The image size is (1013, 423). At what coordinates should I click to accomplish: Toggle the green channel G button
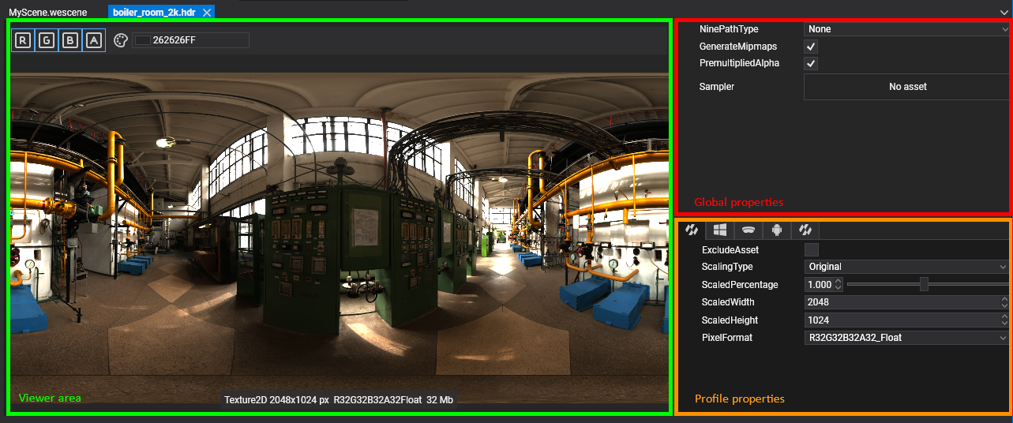47,40
